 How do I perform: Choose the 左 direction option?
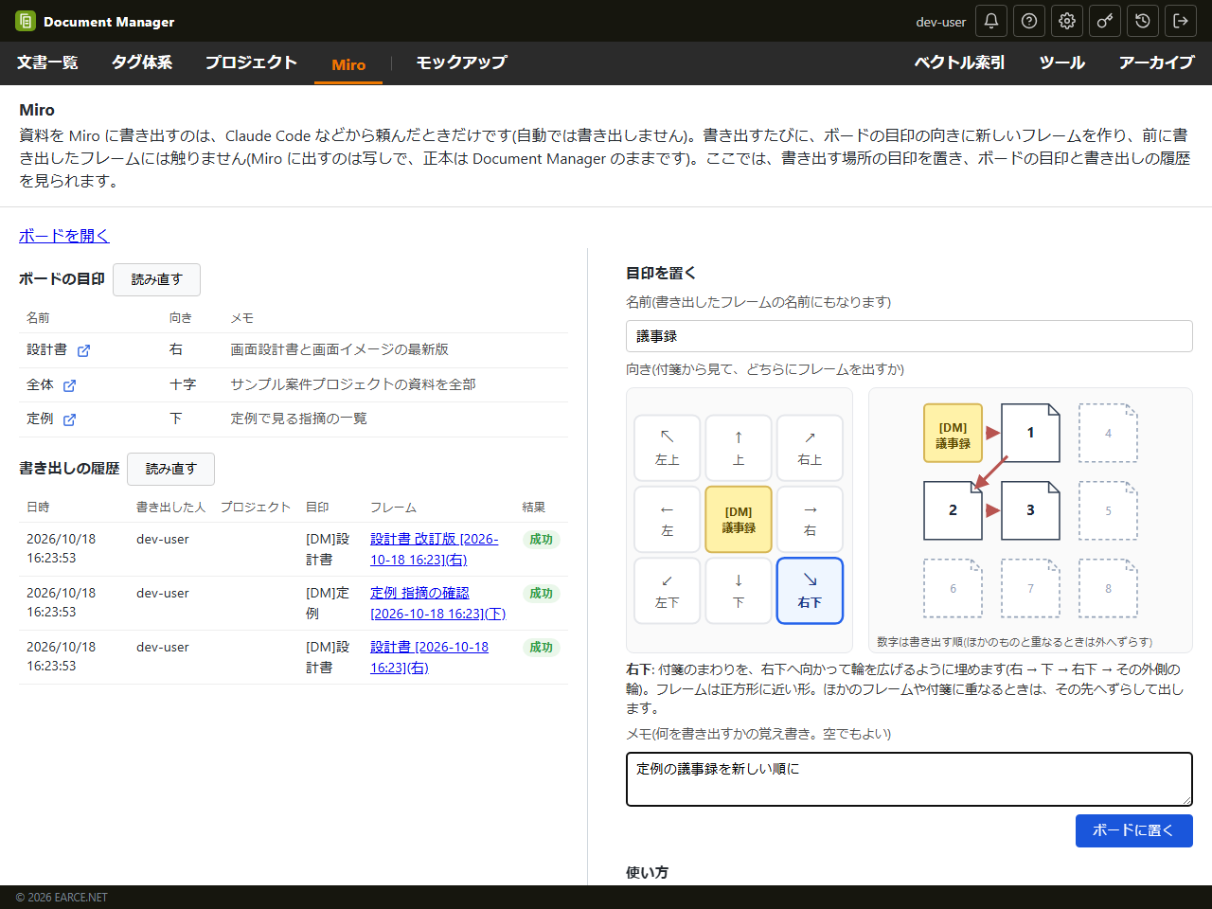(x=668, y=520)
